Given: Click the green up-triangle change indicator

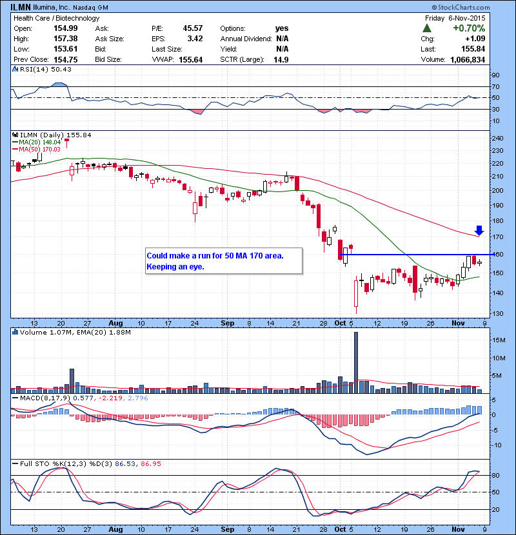Looking at the screenshot, I should pos(426,28).
